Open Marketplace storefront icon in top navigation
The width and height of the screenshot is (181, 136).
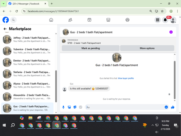tap(108, 20)
